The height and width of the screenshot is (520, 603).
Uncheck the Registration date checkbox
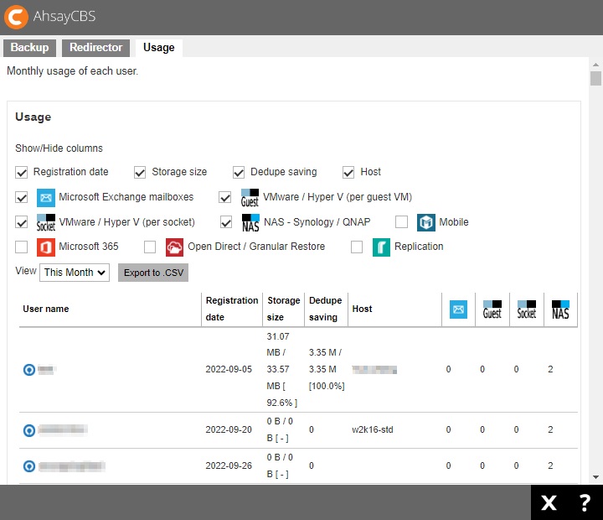click(22, 172)
